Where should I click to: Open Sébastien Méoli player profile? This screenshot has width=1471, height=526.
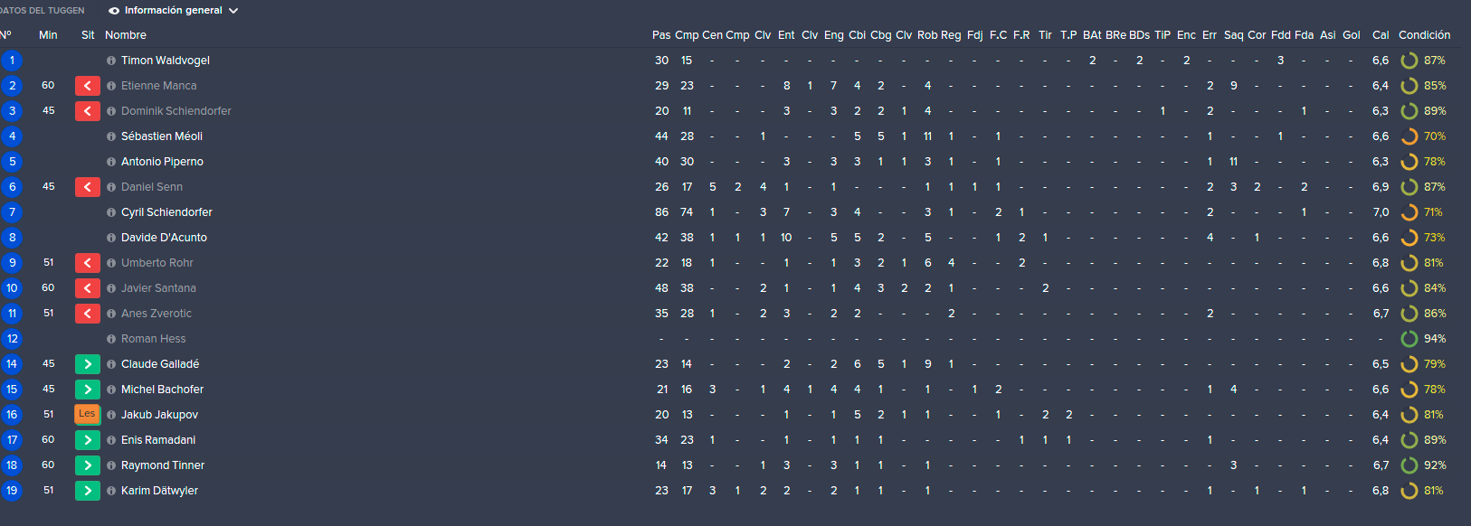click(x=162, y=136)
